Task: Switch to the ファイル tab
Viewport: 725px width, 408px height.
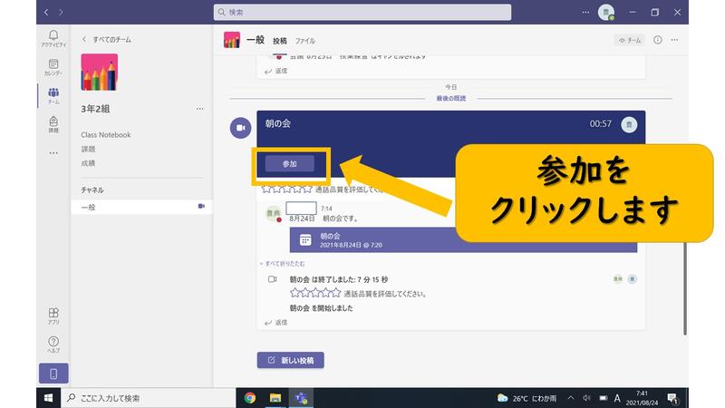Action: [305, 42]
